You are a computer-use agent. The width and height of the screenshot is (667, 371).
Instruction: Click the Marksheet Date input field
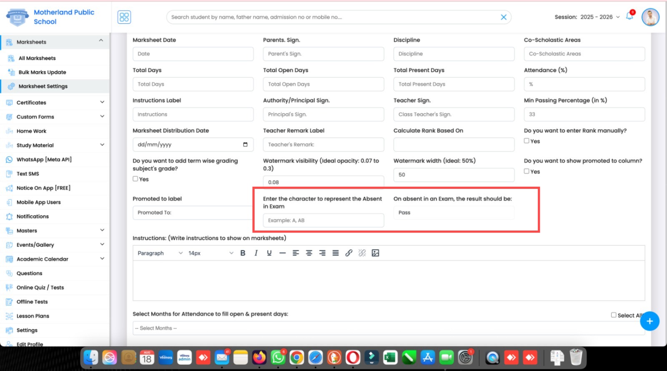(193, 54)
